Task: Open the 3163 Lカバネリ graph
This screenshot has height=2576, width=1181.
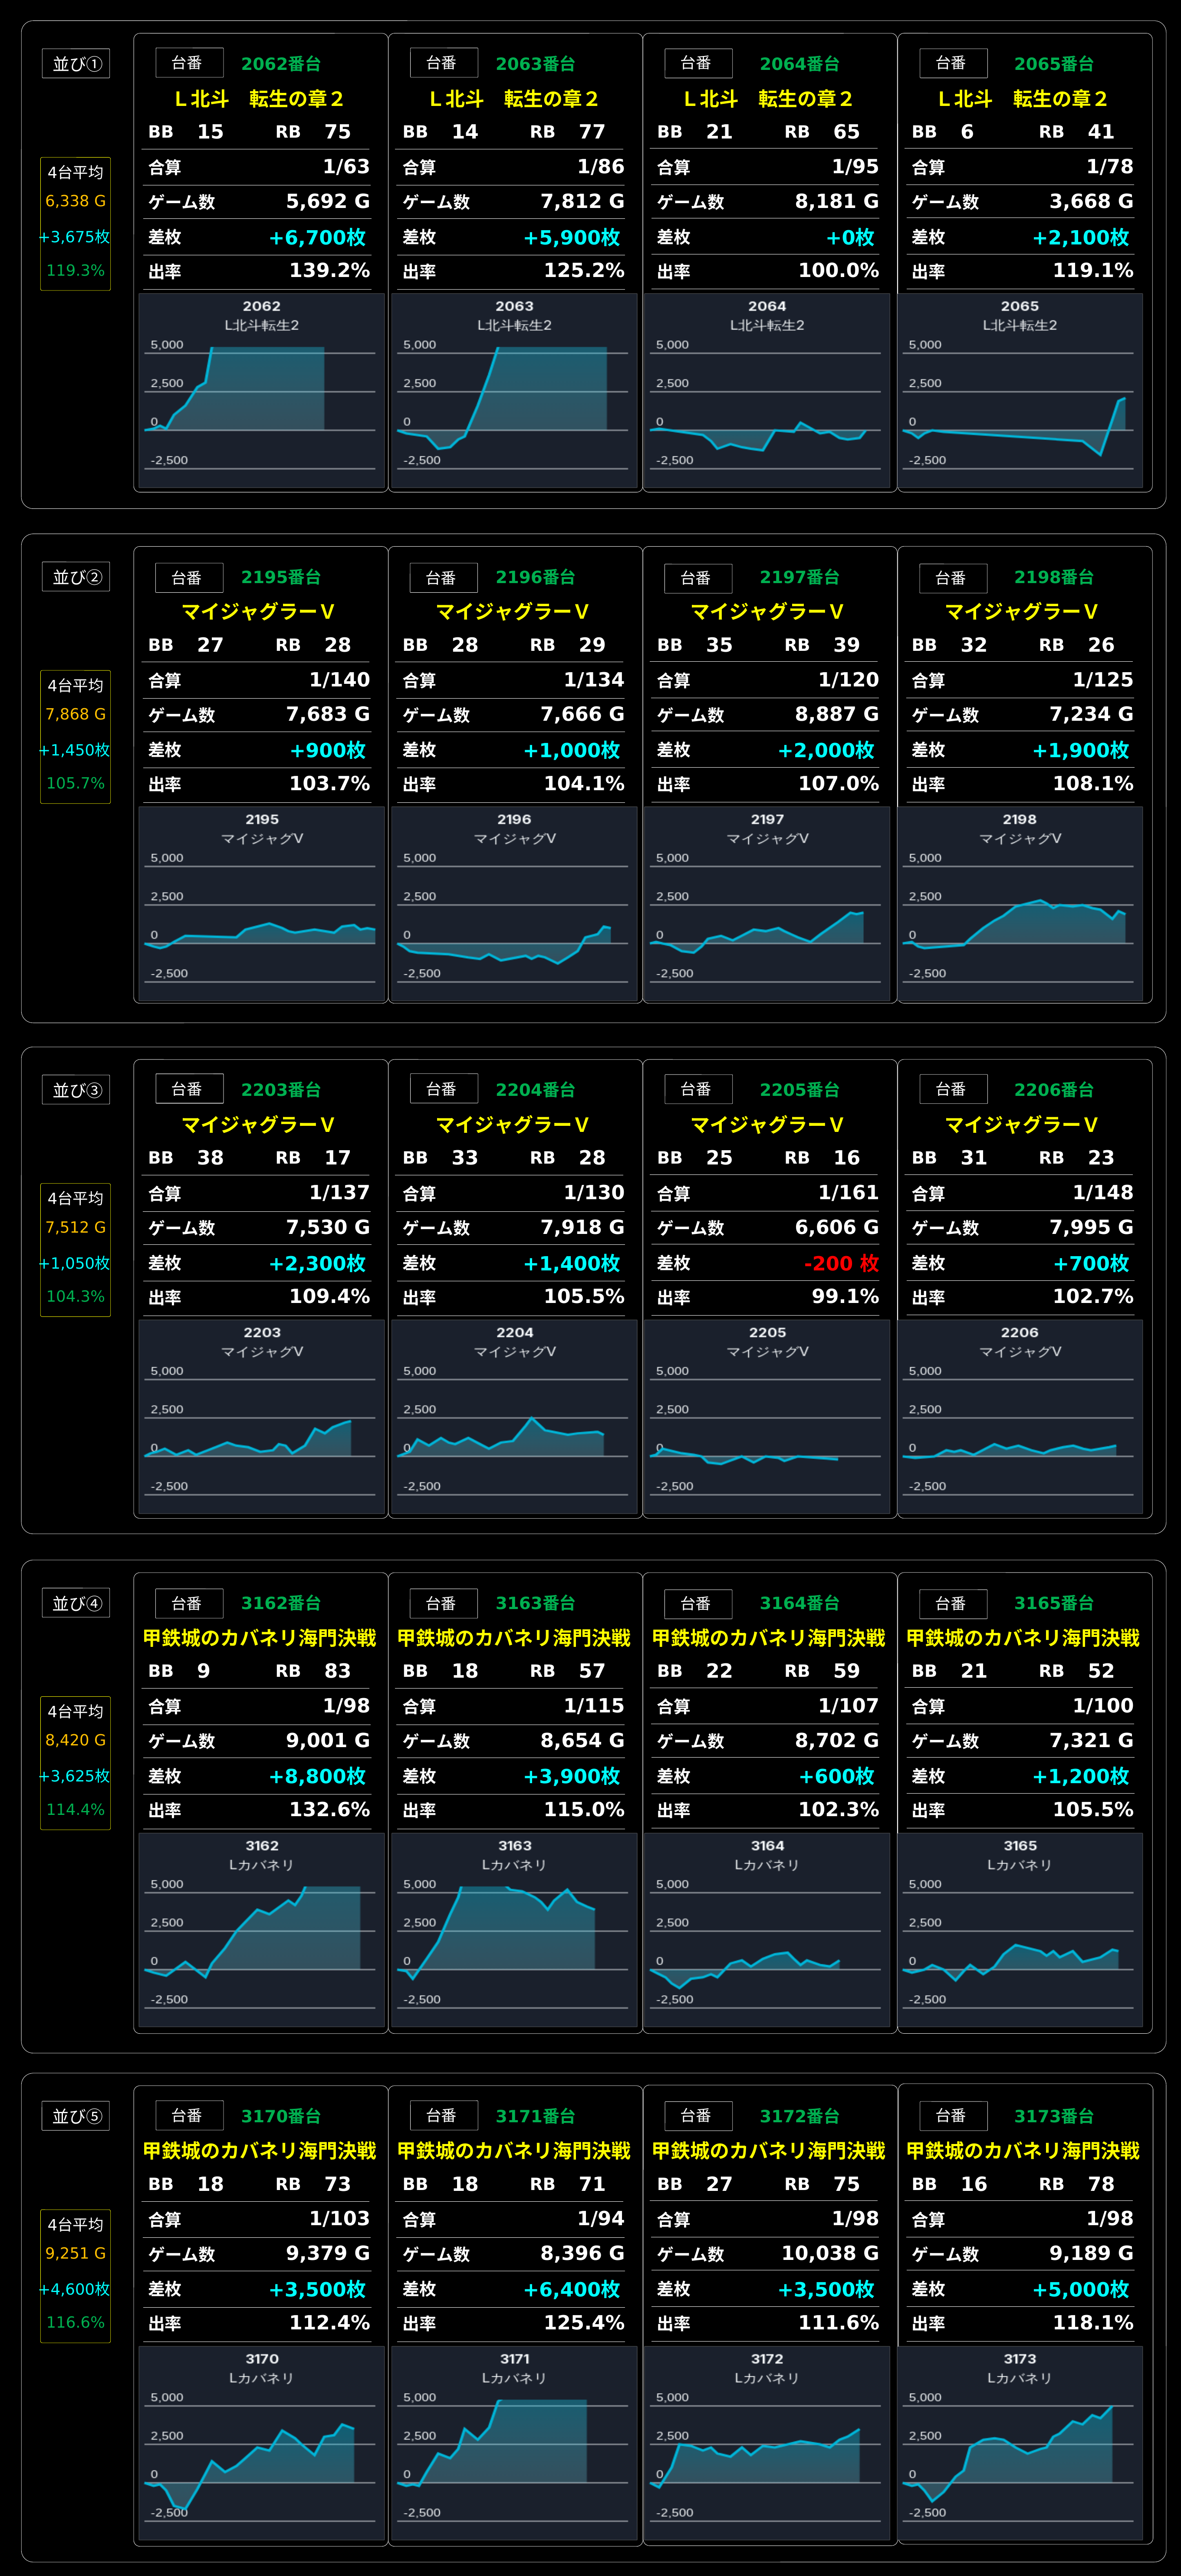Action: point(514,1929)
